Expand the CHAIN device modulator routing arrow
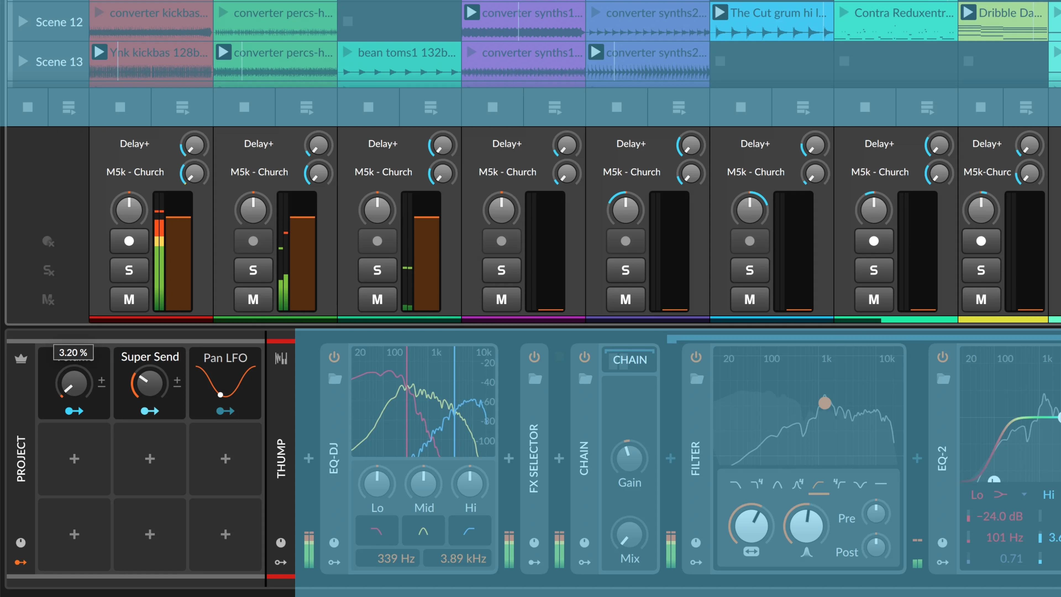 tap(584, 562)
